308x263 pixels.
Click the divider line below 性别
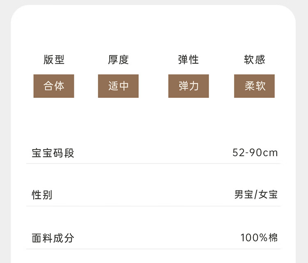[154, 206]
